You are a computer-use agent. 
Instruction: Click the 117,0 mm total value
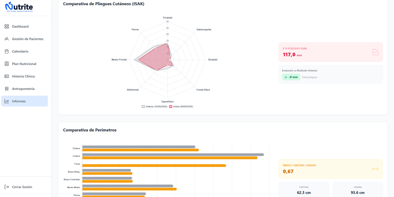tap(292, 55)
